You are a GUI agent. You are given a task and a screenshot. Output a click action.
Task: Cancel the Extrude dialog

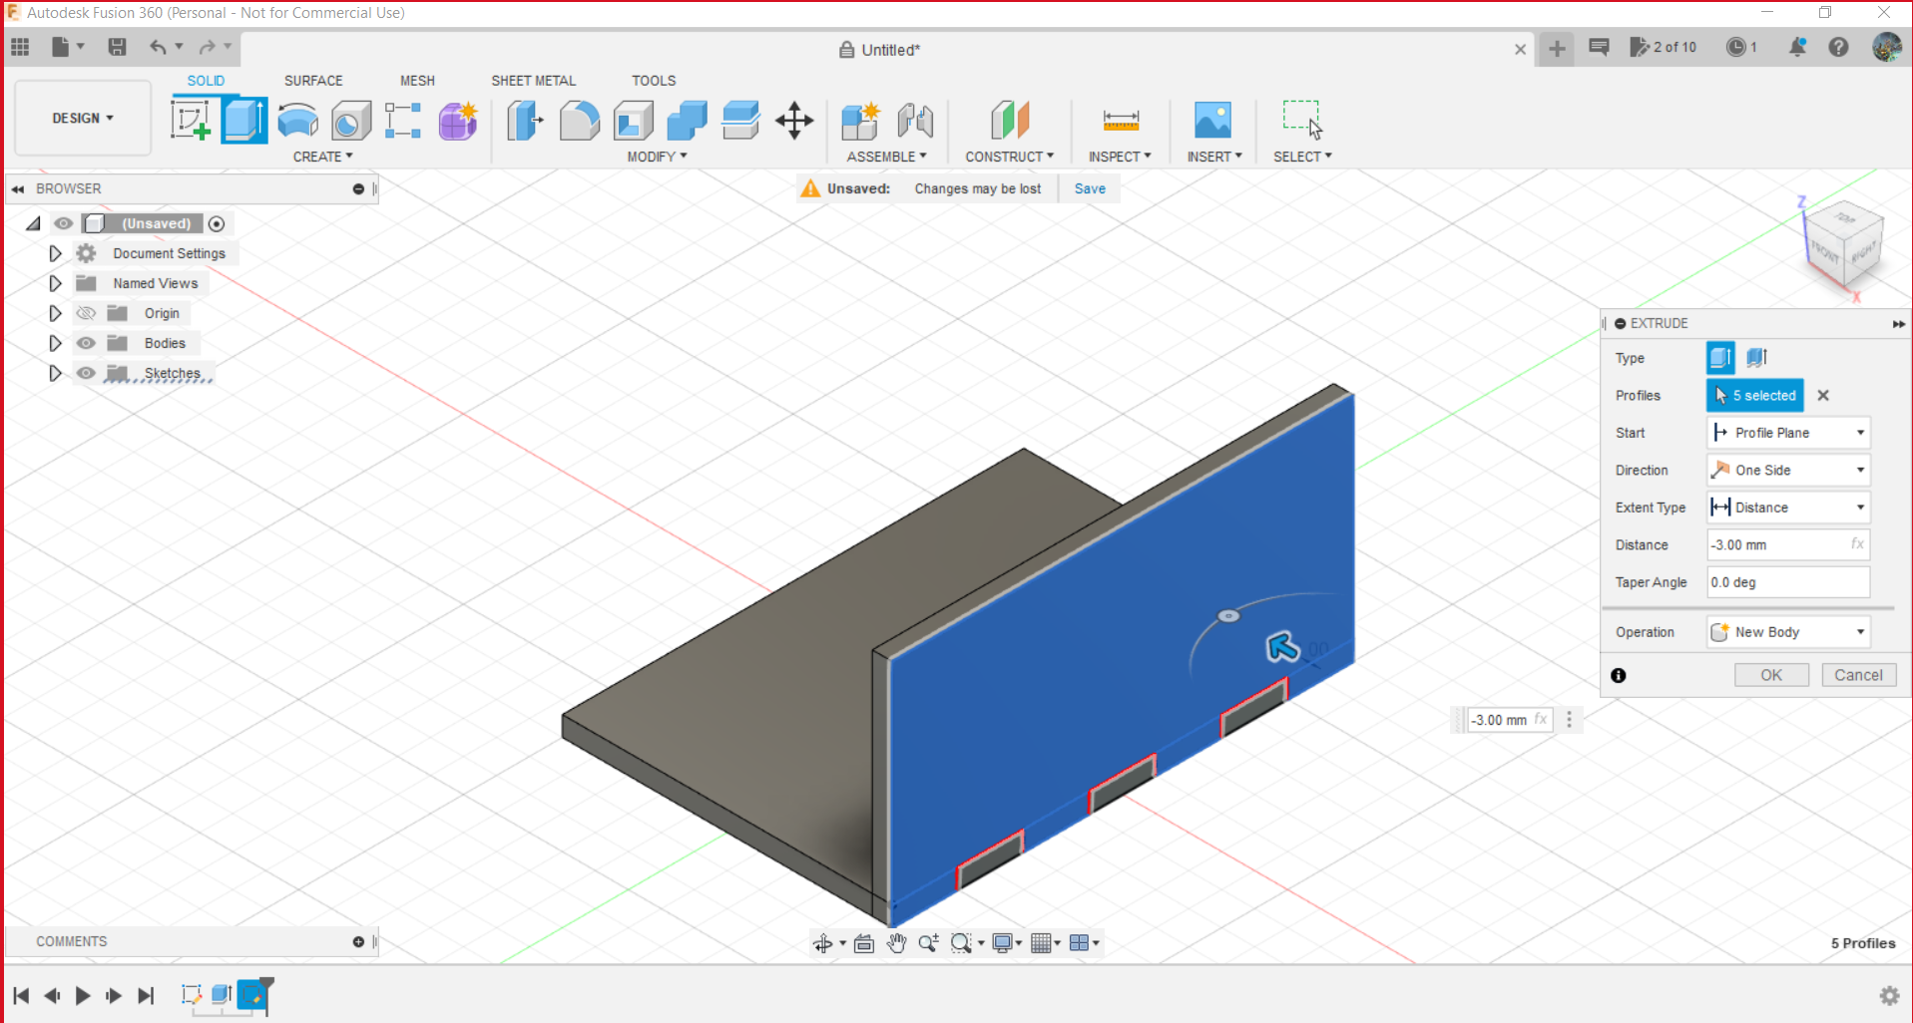[x=1858, y=675]
